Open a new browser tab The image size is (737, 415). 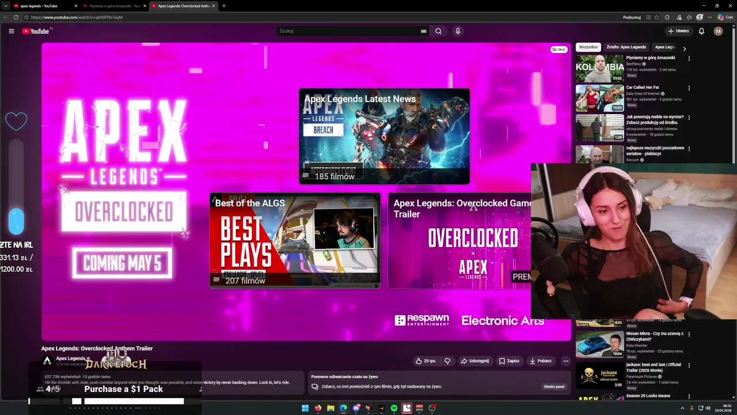[x=223, y=6]
